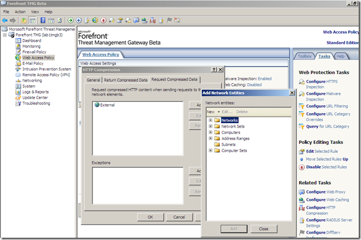The width and height of the screenshot is (361, 240).
Task: Click the Add button in Add Network Entities
Action: 234,229
